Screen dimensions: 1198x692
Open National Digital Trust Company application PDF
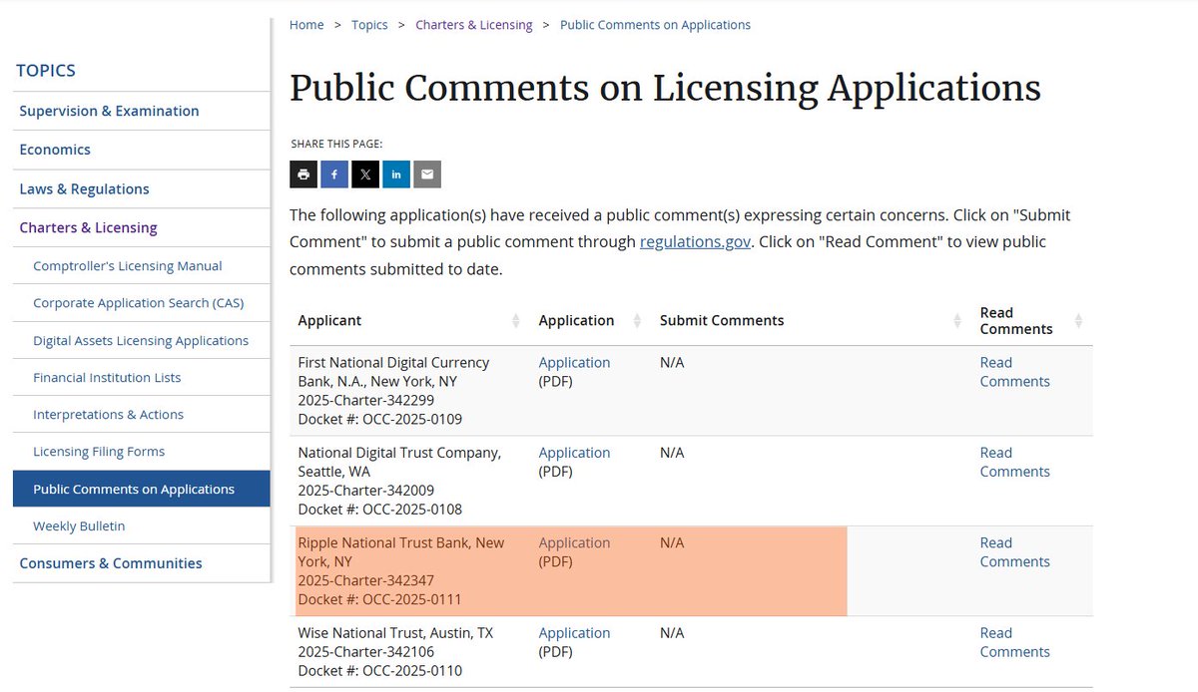coord(574,453)
